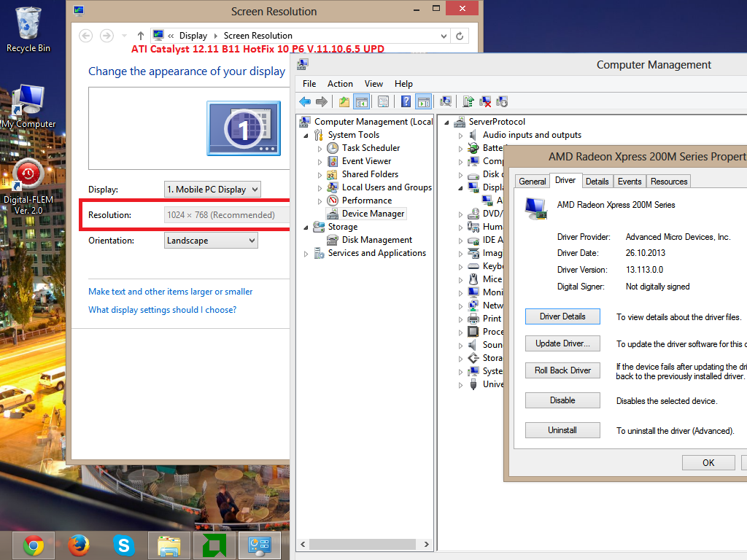Image resolution: width=747 pixels, height=560 pixels.
Task: Open the Action menu
Action: pos(340,84)
